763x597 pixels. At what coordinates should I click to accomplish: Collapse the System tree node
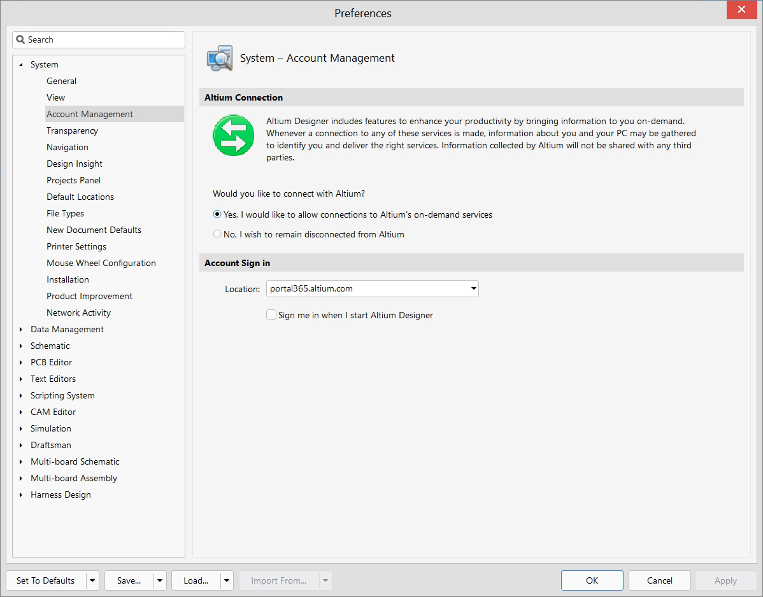click(x=21, y=64)
